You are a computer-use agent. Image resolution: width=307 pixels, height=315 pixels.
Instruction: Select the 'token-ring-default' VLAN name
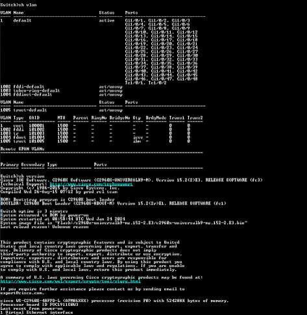click(36, 90)
